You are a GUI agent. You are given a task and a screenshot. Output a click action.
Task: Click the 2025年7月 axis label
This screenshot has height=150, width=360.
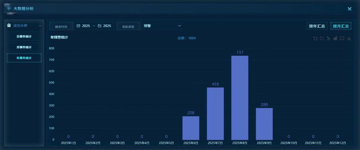tap(215, 143)
